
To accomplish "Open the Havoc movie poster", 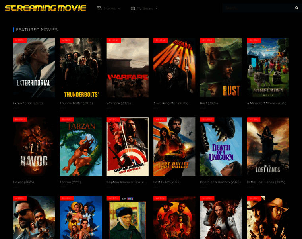I will 34,147.
